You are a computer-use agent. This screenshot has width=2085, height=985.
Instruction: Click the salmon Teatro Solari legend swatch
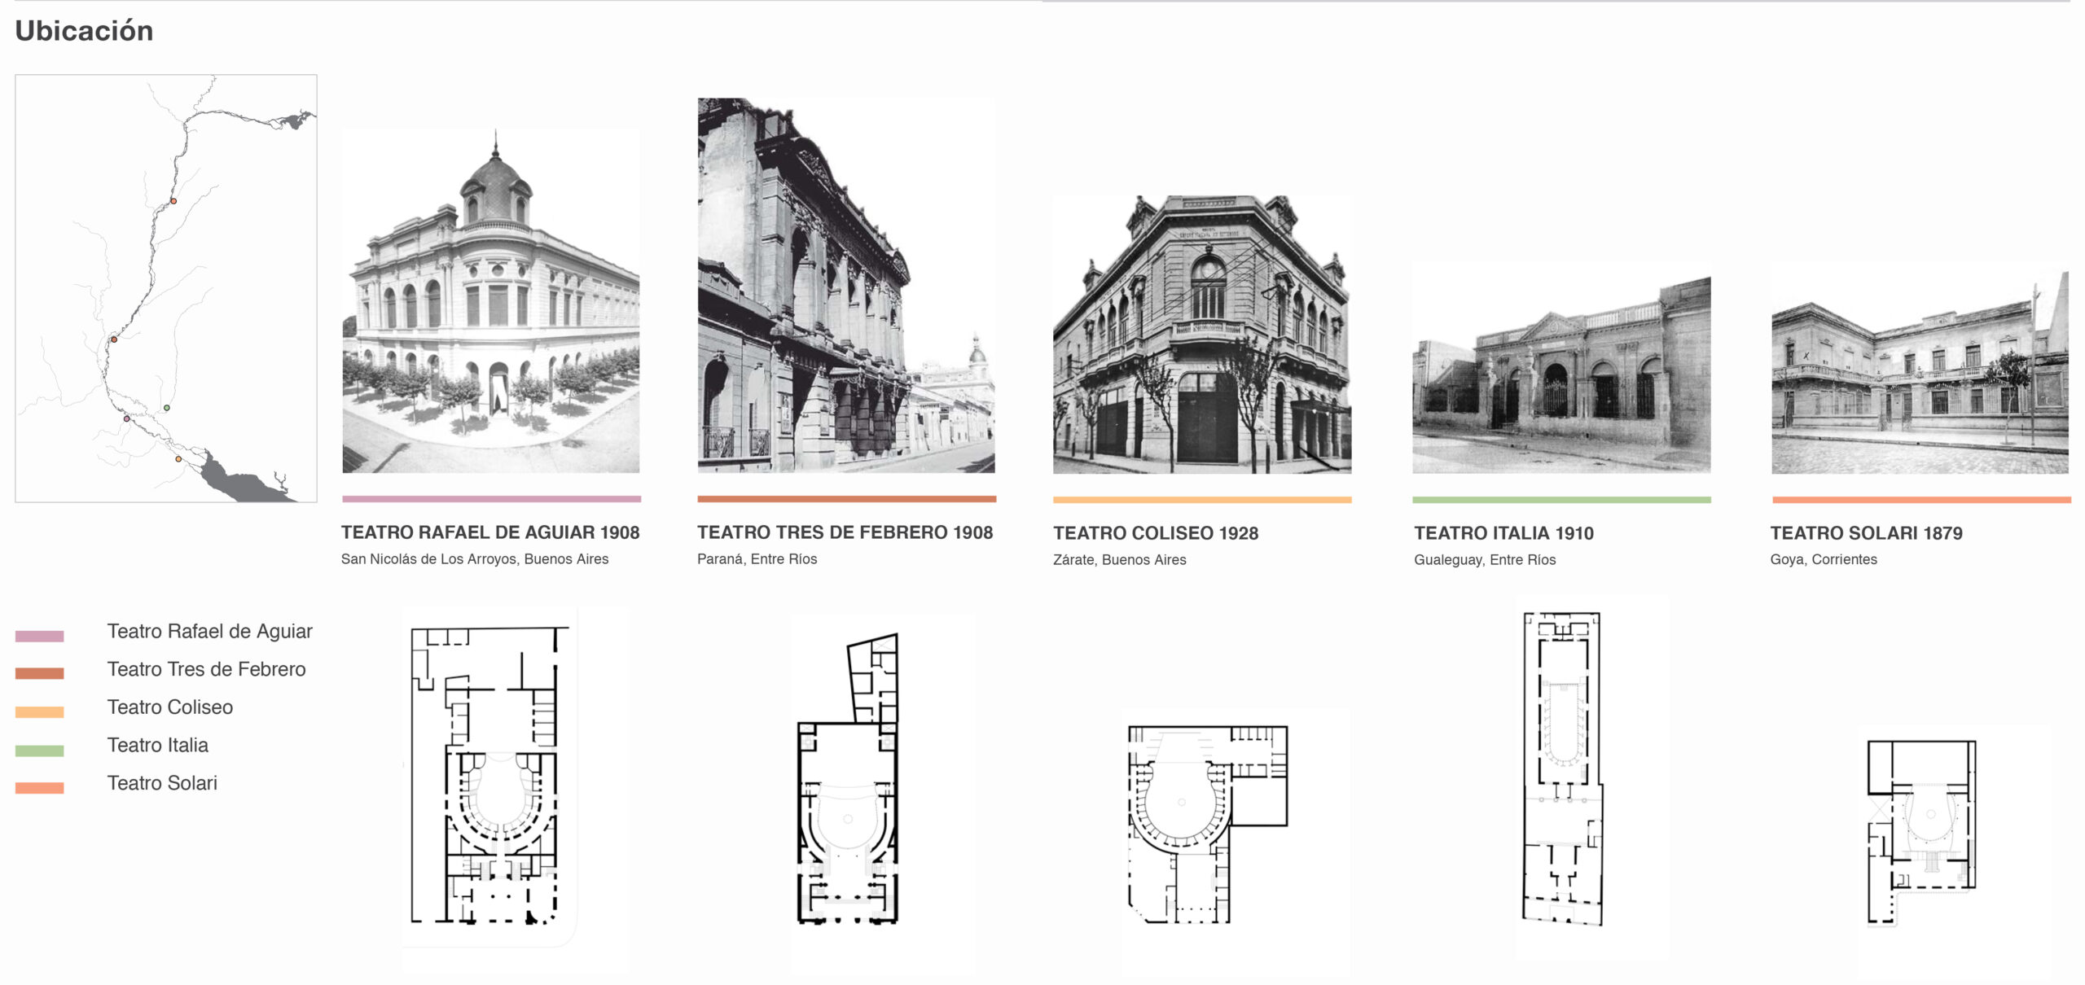point(39,788)
